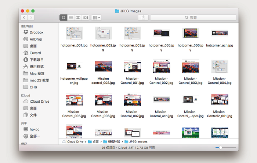Open 桌面 under the 喜好項目 section

click(x=30, y=46)
